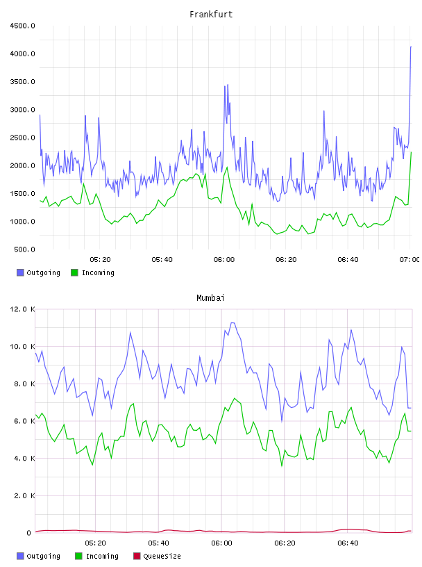The image size is (422, 567).
Task: Click the 2500.0 y-axis label on Frankfurt chart
Action: [x=22, y=138]
